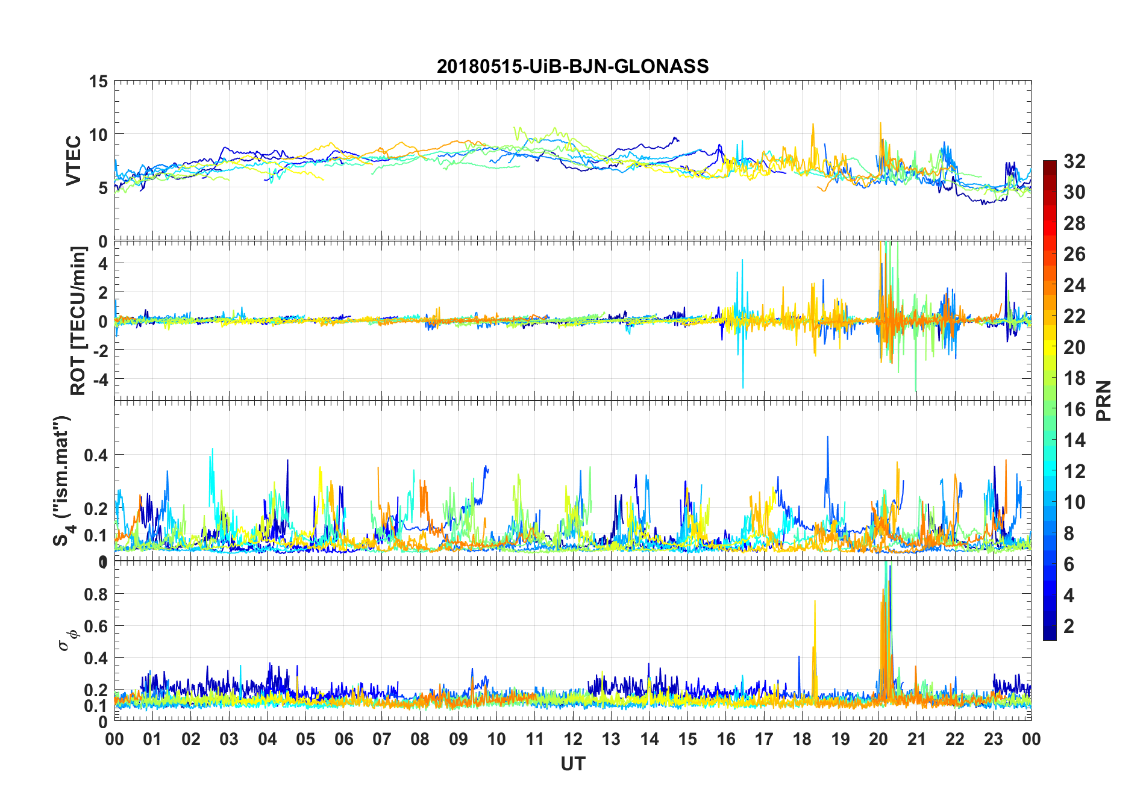
Task: Click x-axis tick label 06
Action: 343,739
